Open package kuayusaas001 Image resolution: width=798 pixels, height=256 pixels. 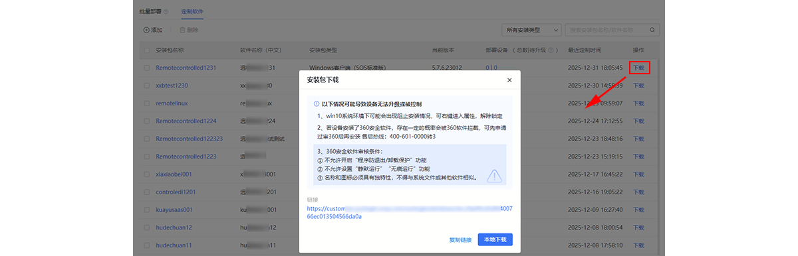coord(174,210)
